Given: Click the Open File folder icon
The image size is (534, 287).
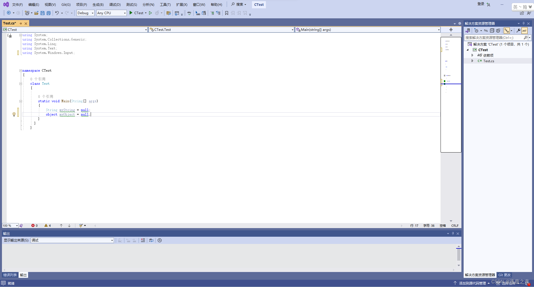Looking at the screenshot, I should tap(36, 13).
